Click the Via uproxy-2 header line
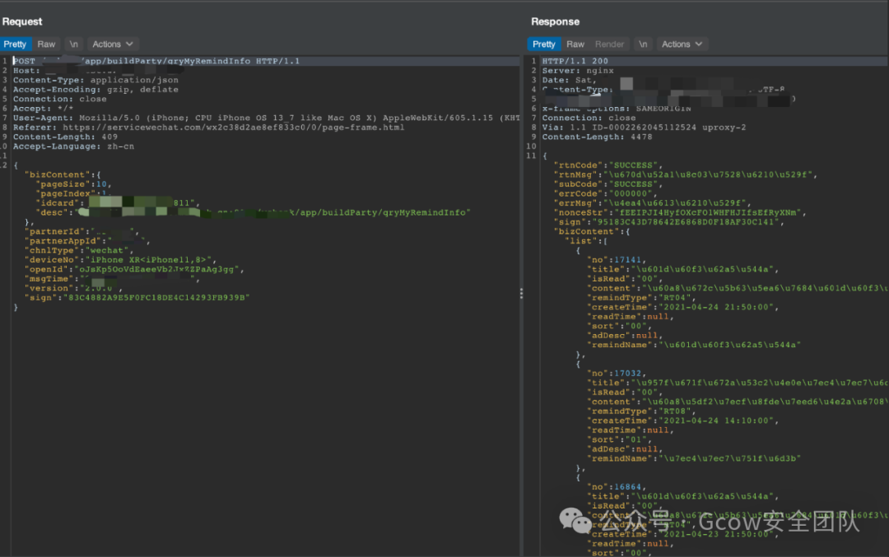The image size is (889, 557). tap(644, 128)
